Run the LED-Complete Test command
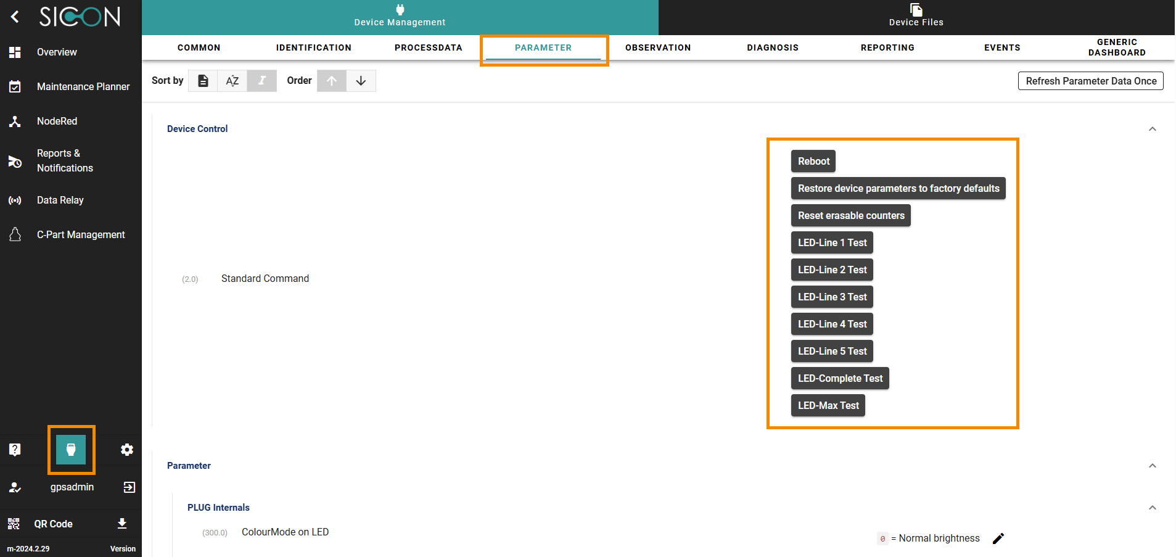 [840, 378]
